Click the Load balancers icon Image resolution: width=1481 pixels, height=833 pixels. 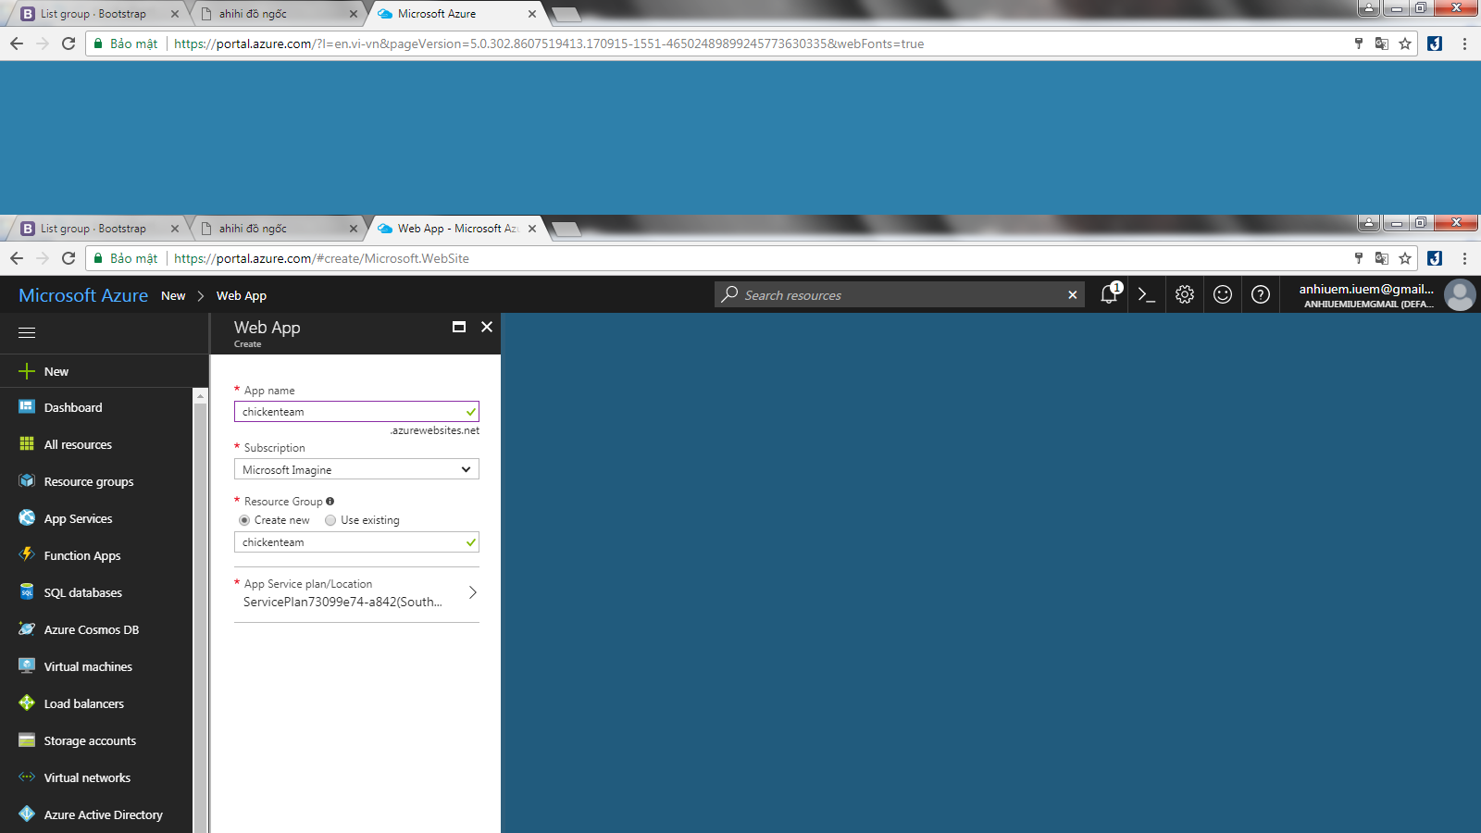(27, 703)
